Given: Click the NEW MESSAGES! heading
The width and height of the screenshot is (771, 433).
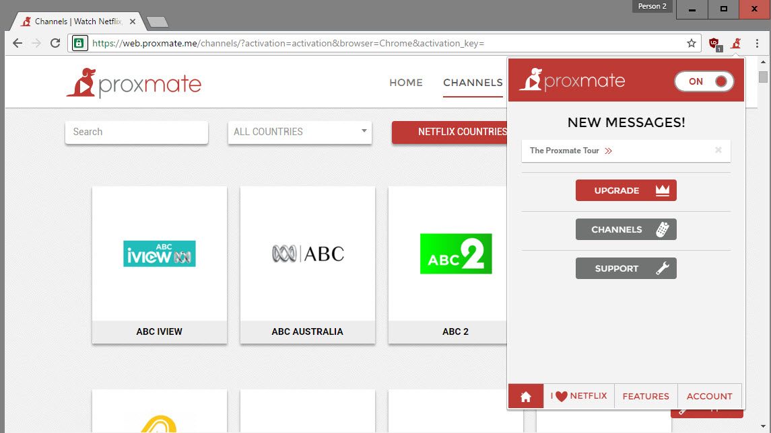Looking at the screenshot, I should coord(626,122).
